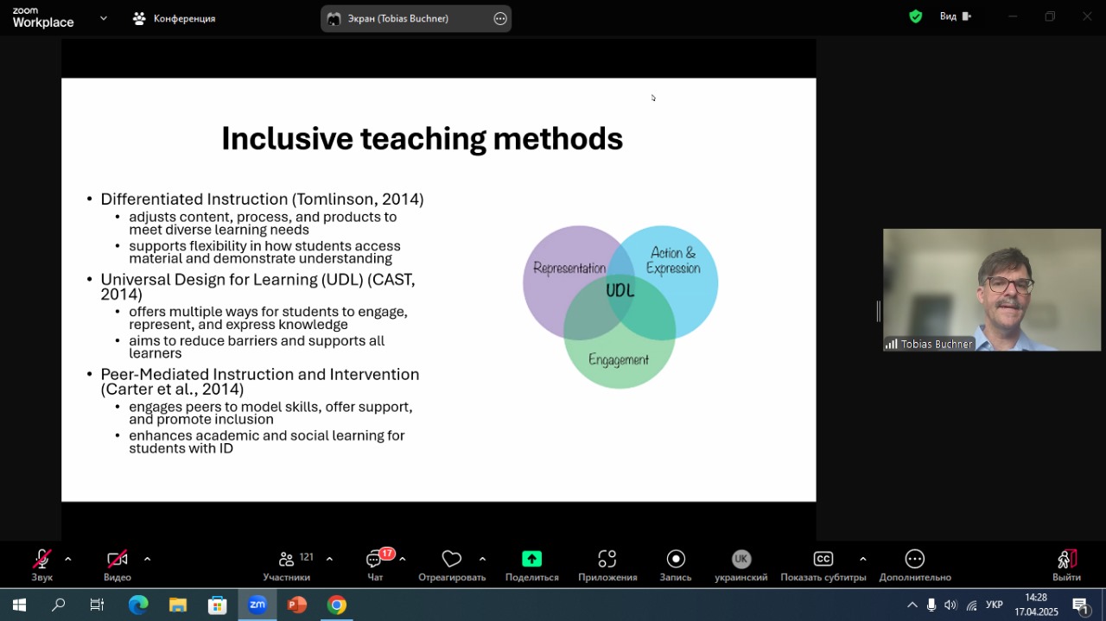Screen dimensions: 1106x621
Task: Open the More options ellipsis icon
Action: [914, 560]
